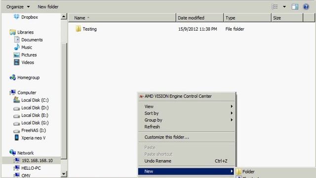Select the OMV computer icon
This screenshot has height=178, width=316.
pos(17,175)
